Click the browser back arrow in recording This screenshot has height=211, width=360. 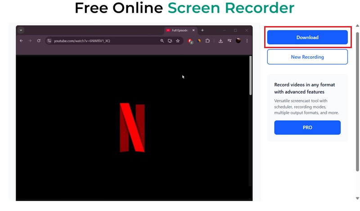(21, 41)
